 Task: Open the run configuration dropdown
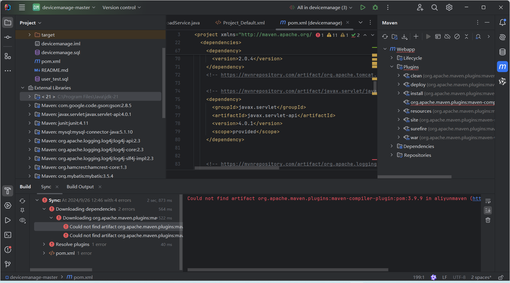(x=322, y=8)
